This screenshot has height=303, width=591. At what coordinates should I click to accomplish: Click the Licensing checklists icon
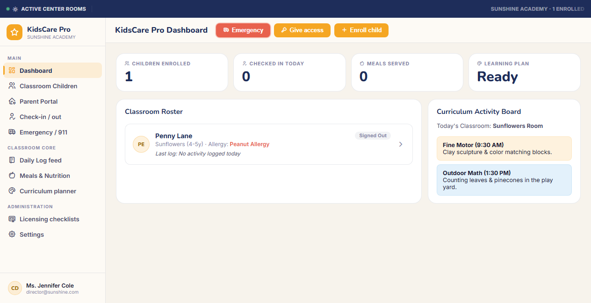tap(12, 219)
